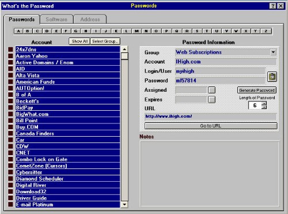This screenshot has width=288, height=214.
Task: Click the marker square next to E-mail Platinum
Action: [10, 204]
